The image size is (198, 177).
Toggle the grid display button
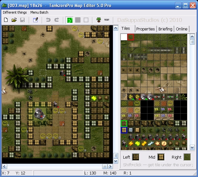click(77, 20)
